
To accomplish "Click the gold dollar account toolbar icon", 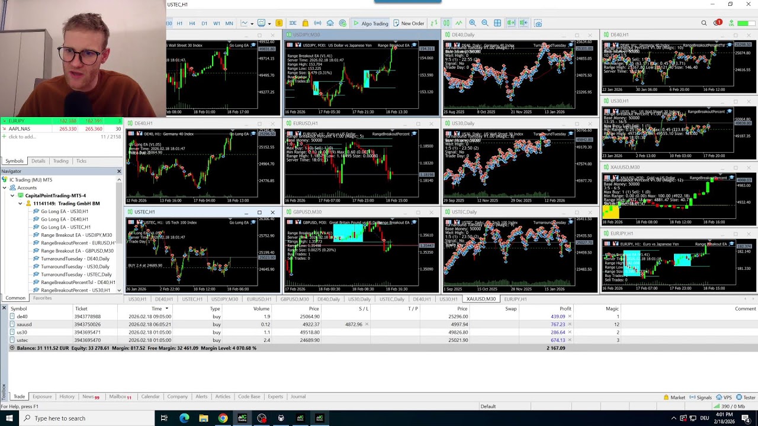I will tap(279, 23).
